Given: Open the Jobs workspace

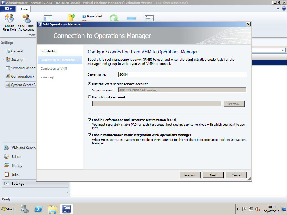Looking at the screenshot, I should pos(15,175).
